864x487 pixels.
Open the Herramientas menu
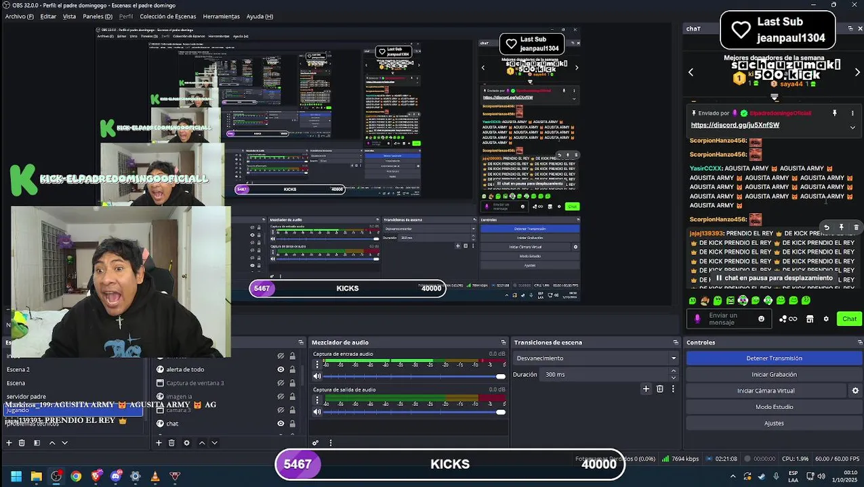click(221, 16)
